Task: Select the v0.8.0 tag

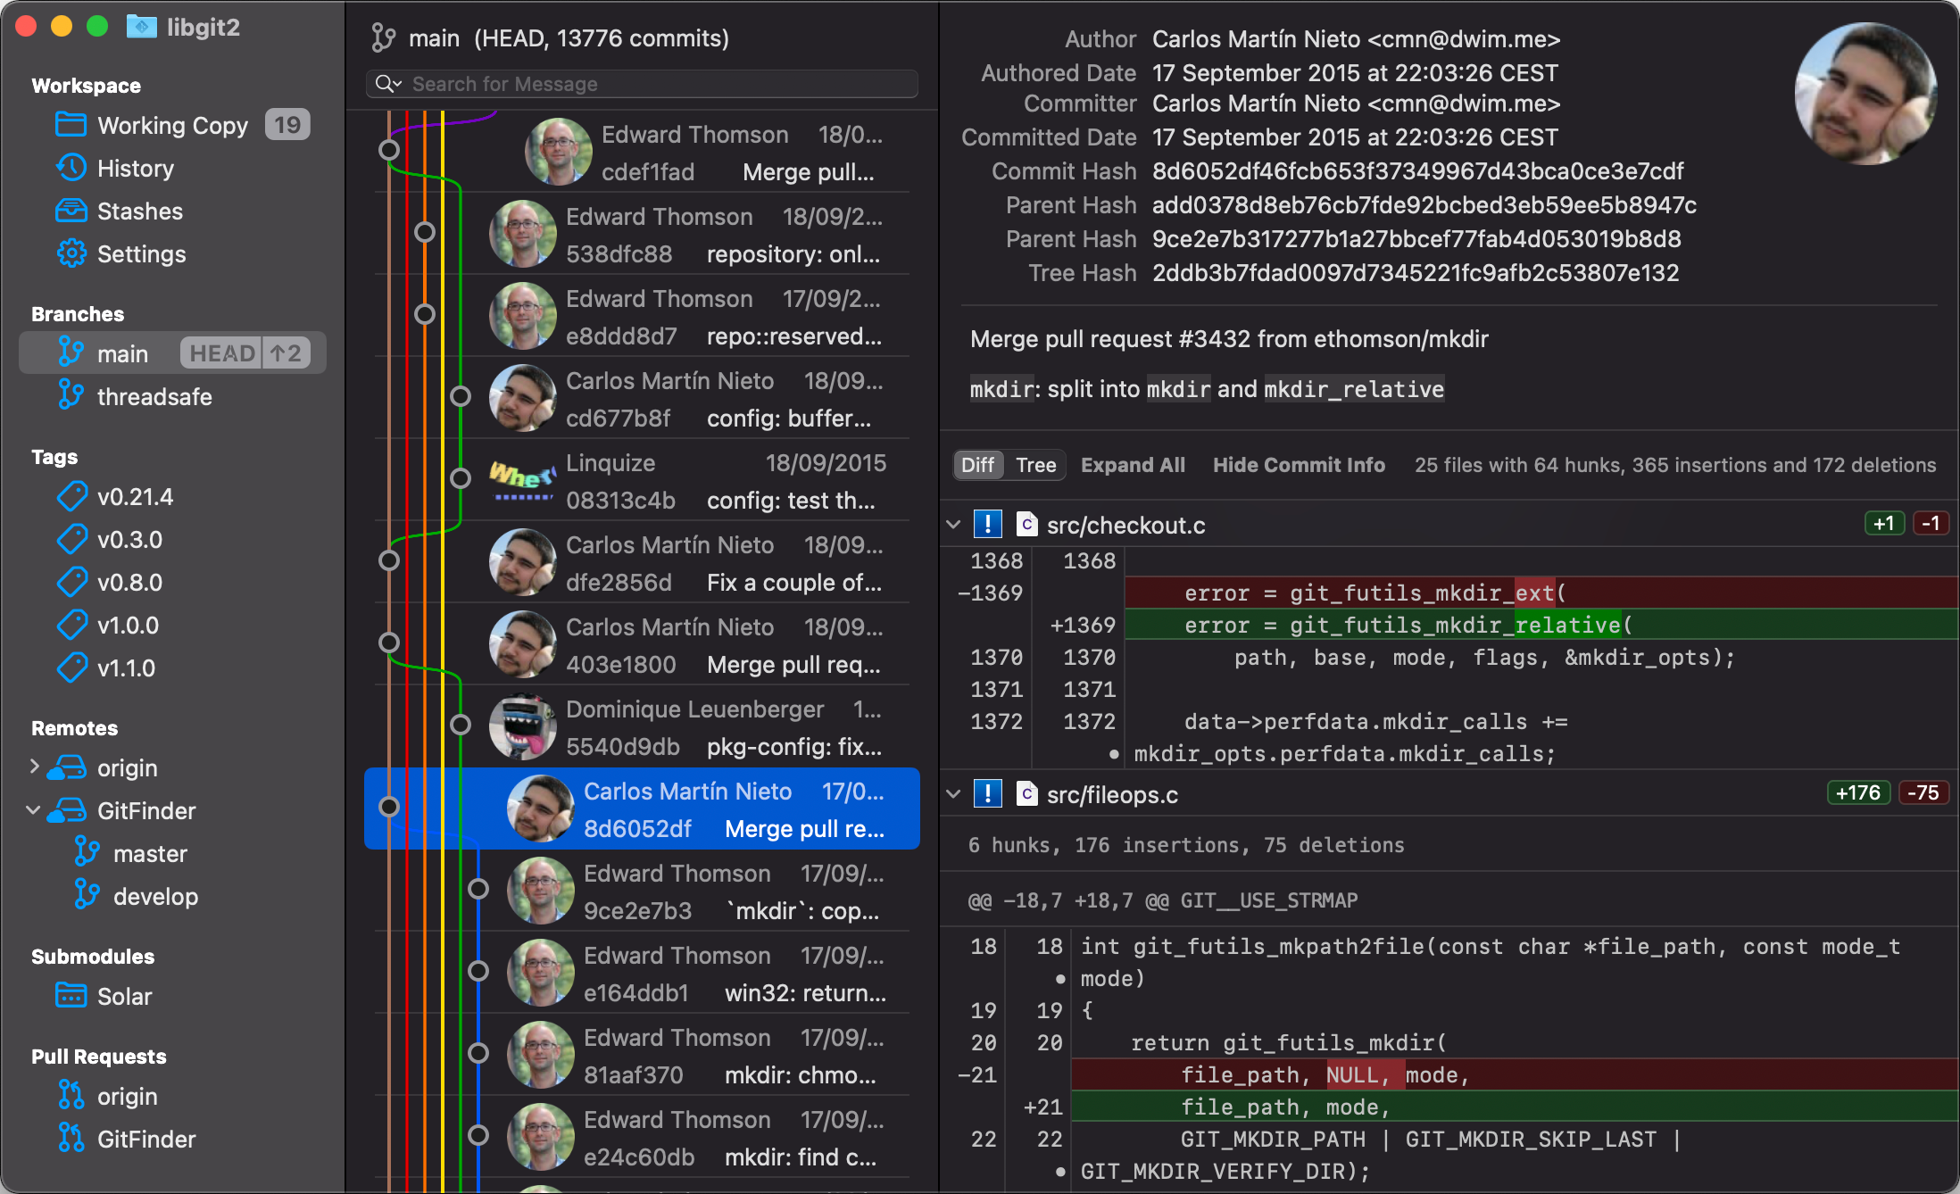Action: [x=172, y=582]
